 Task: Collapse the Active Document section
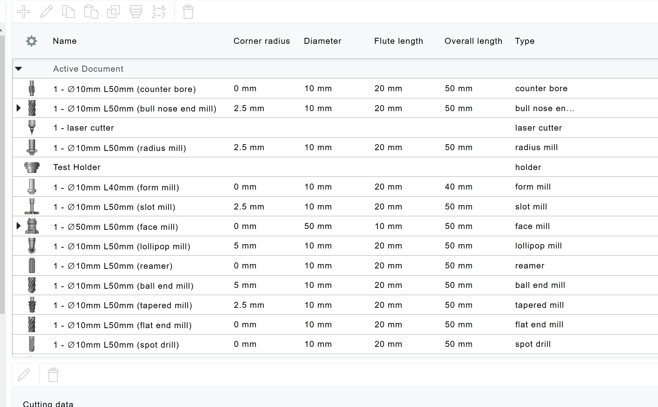(18, 68)
